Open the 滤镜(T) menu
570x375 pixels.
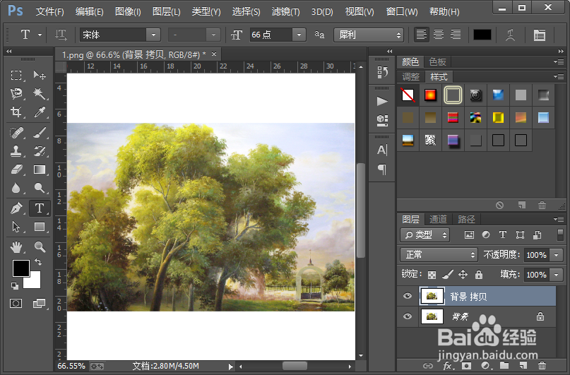[286, 11]
